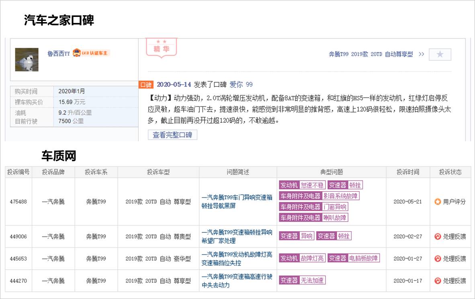475x299 pixels.
Task: Click date 2020-01-17 cell
Action: [x=408, y=281]
